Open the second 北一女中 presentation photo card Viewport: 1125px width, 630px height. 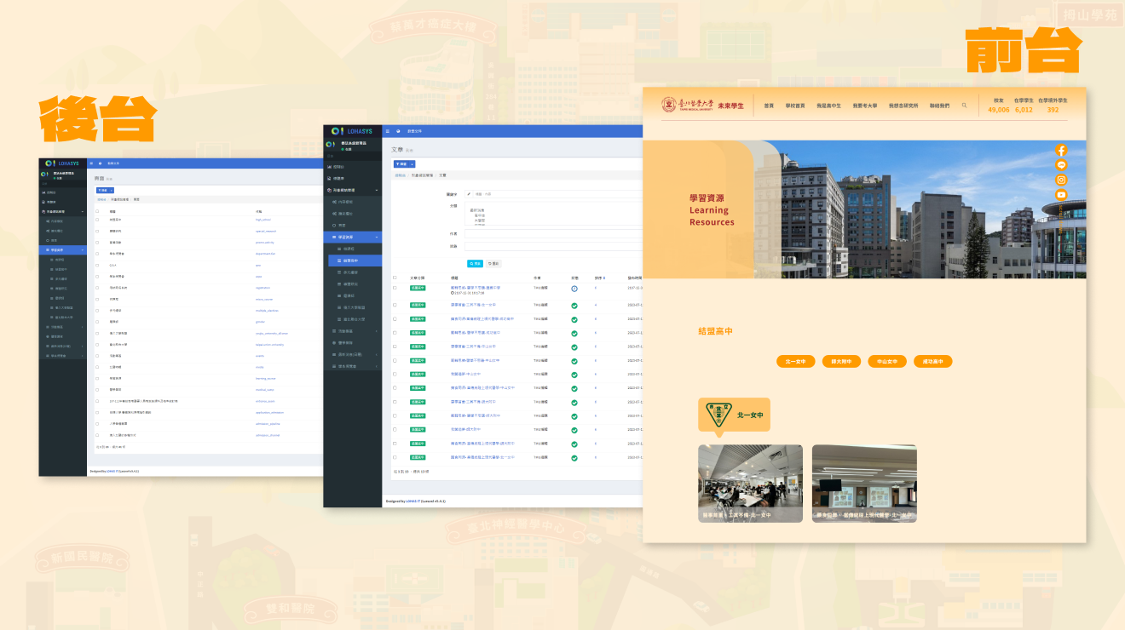pyautogui.click(x=864, y=484)
